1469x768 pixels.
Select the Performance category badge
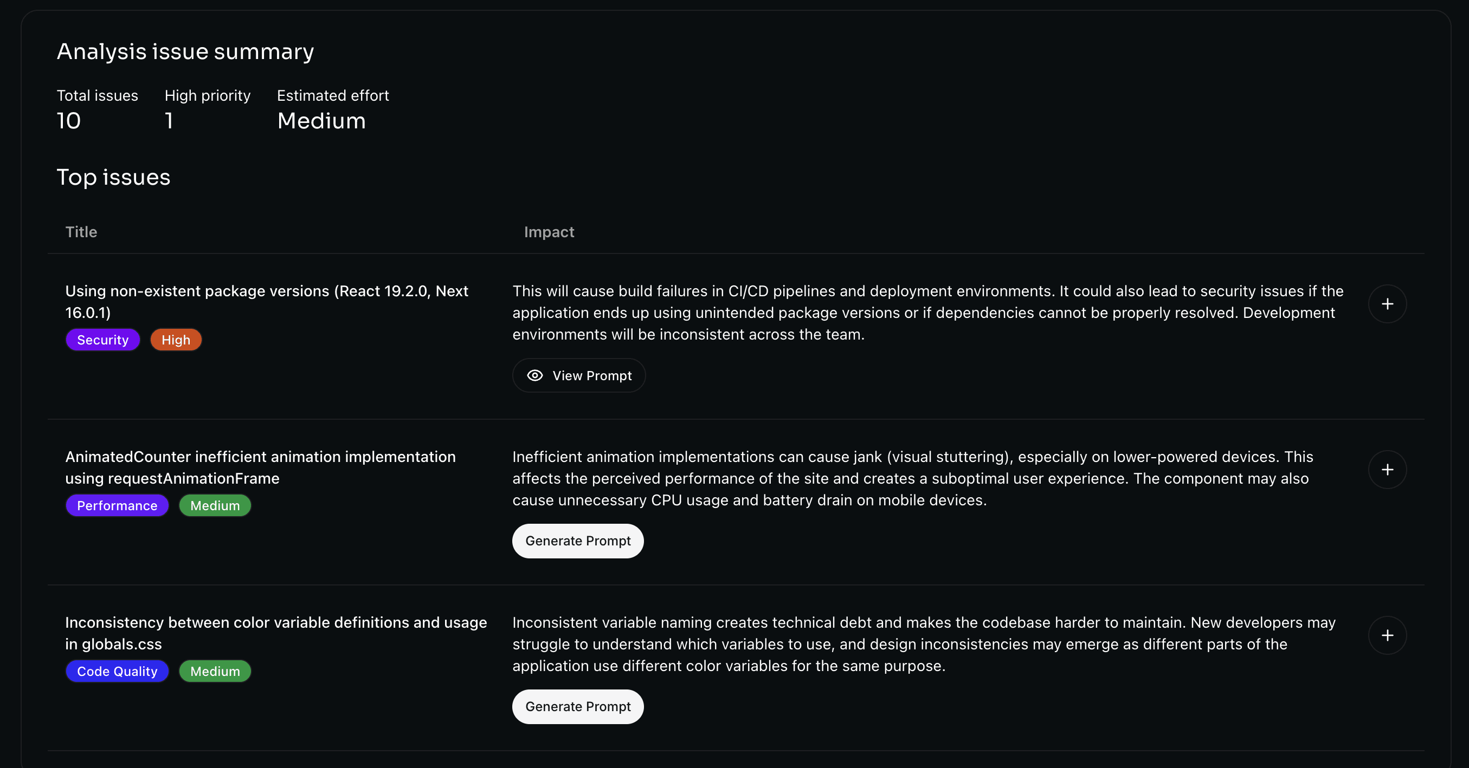(x=117, y=505)
